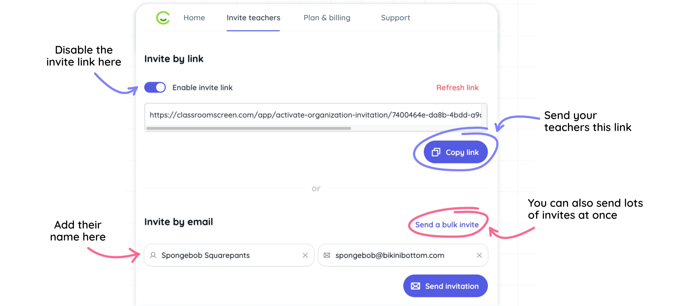Select the invitation URL text field

pyautogui.click(x=315, y=115)
